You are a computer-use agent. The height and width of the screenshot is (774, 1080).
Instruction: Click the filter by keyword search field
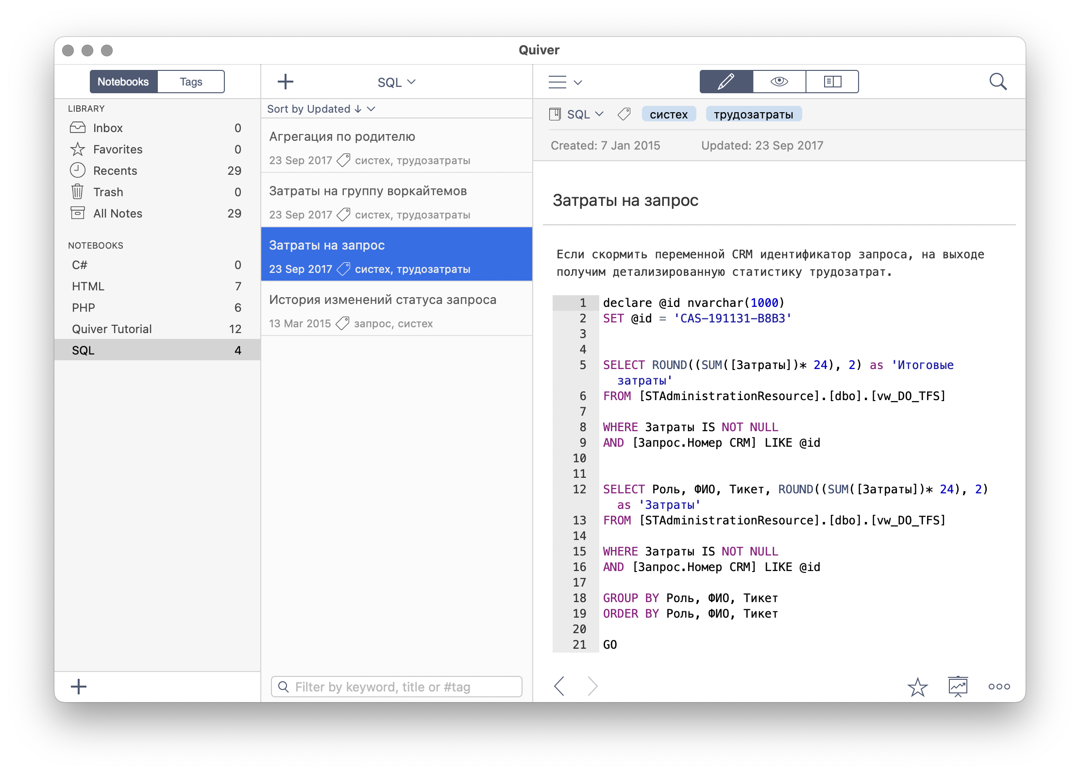(397, 687)
